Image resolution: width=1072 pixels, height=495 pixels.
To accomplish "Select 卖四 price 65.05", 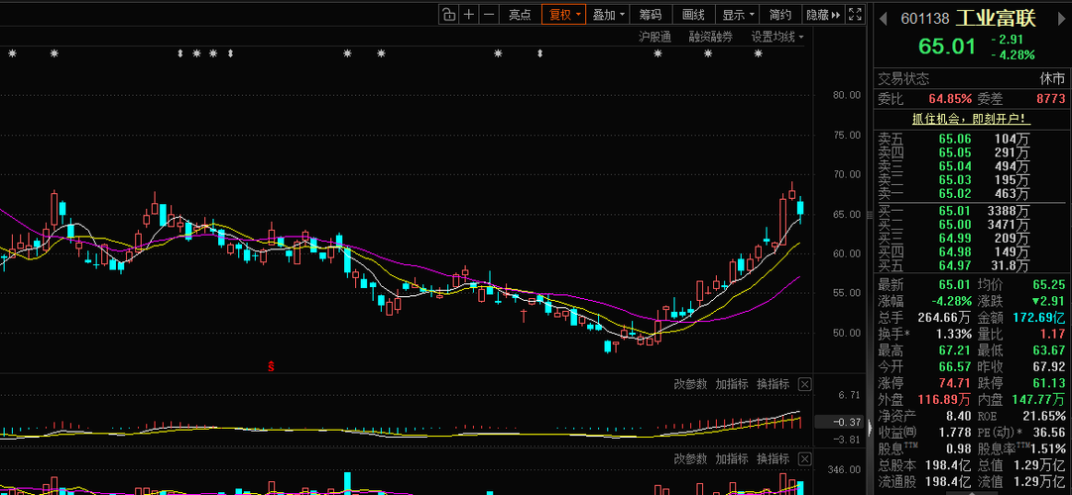I will point(954,151).
